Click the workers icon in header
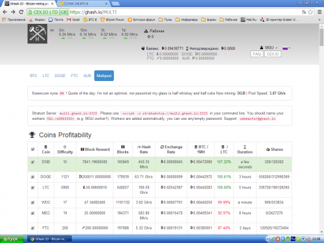The height and width of the screenshot is (243, 324). click(146, 31)
